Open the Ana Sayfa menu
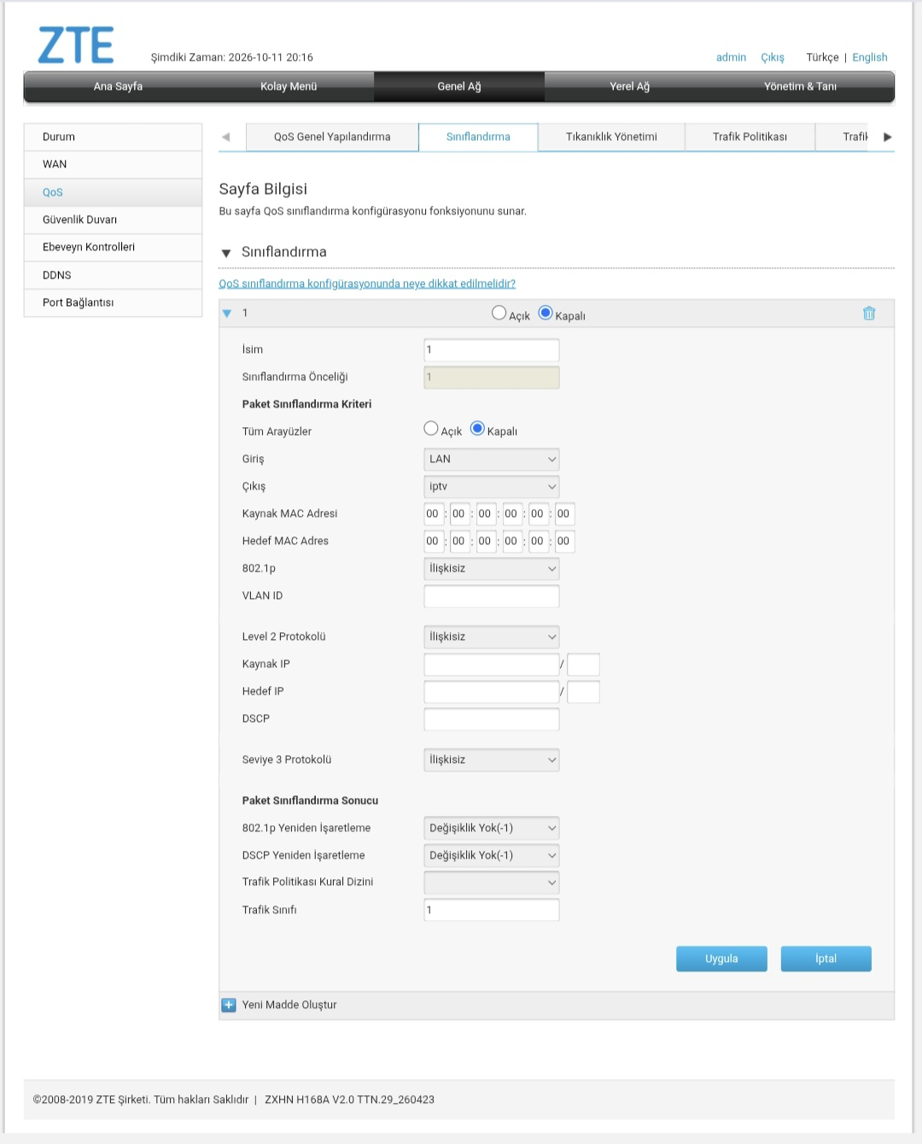The image size is (922, 1144). 118,86
